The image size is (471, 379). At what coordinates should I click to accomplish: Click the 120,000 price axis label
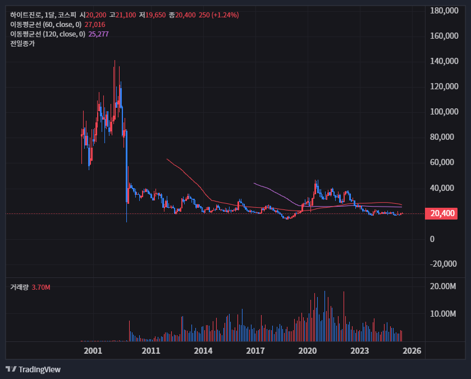444,86
